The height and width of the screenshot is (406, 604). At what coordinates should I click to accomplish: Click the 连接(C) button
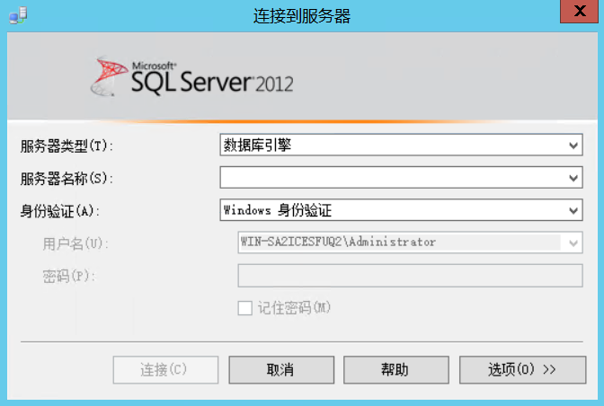165,369
